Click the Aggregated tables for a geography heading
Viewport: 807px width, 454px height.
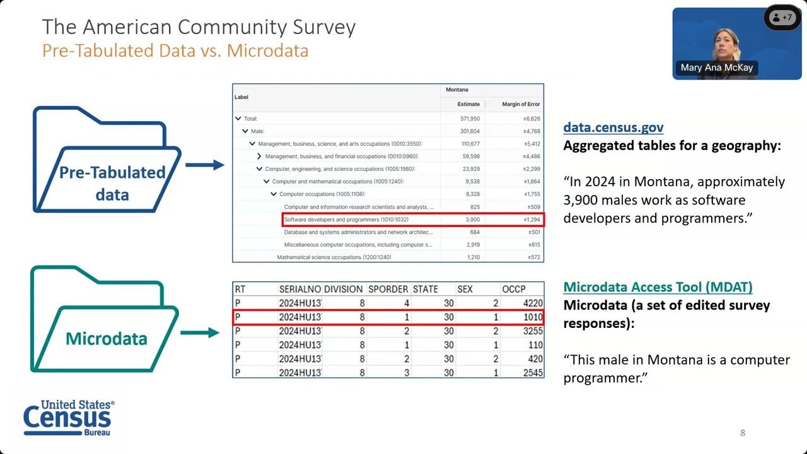point(672,146)
